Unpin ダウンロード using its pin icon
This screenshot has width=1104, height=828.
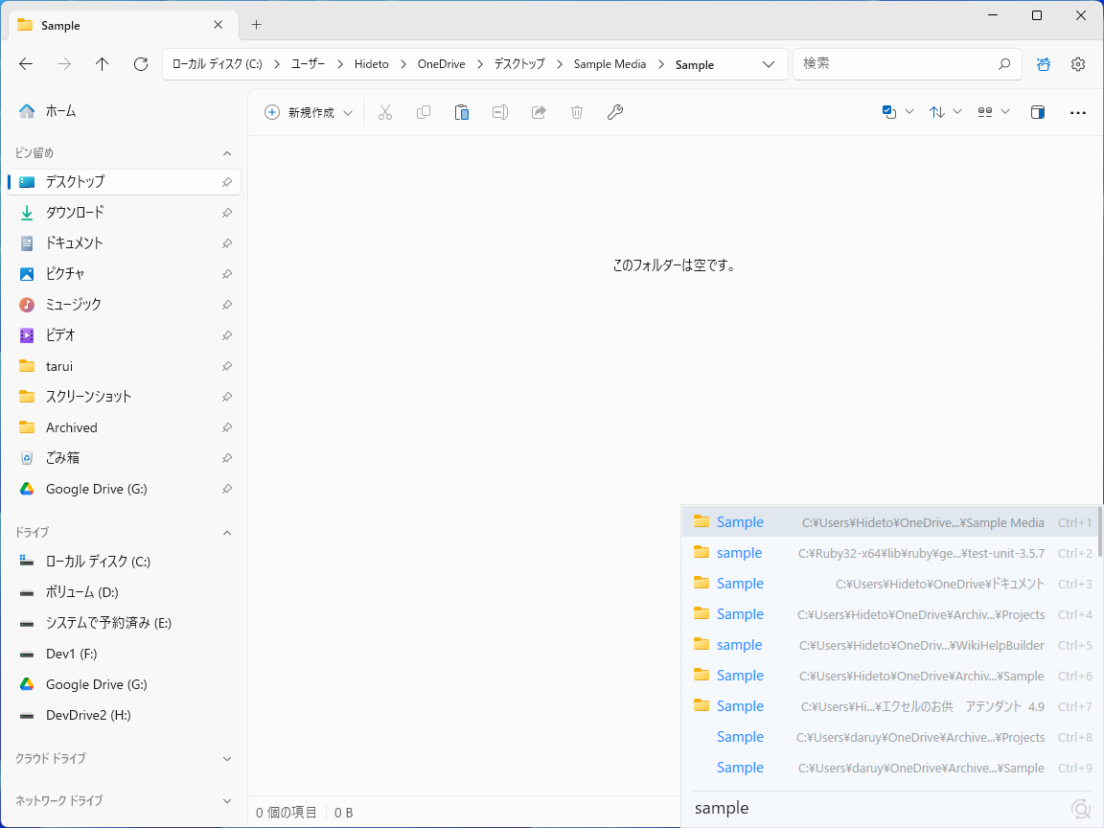[227, 213]
